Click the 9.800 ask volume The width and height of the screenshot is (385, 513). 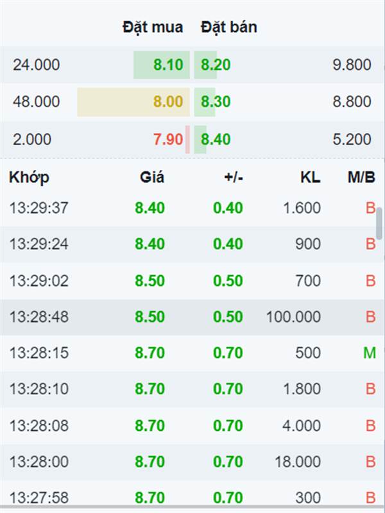tap(352, 65)
